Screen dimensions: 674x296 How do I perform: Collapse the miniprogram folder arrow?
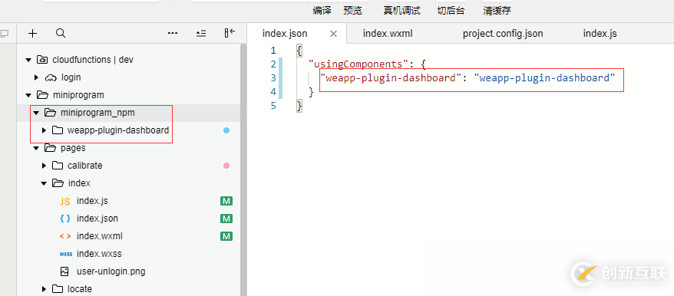click(x=29, y=95)
